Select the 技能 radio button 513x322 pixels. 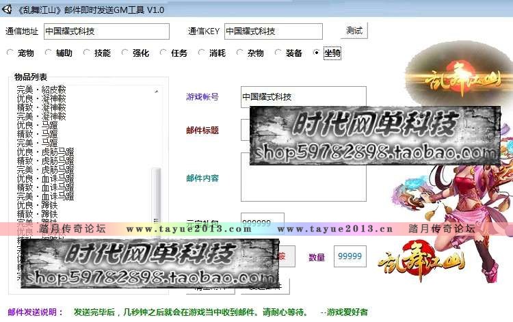point(87,53)
